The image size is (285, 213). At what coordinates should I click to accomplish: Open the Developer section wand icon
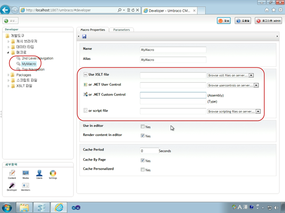(x=12, y=187)
